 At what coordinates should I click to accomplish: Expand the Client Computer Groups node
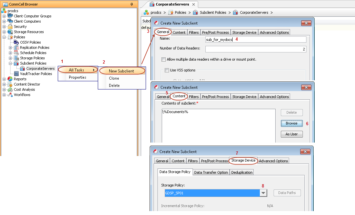coord(4,16)
